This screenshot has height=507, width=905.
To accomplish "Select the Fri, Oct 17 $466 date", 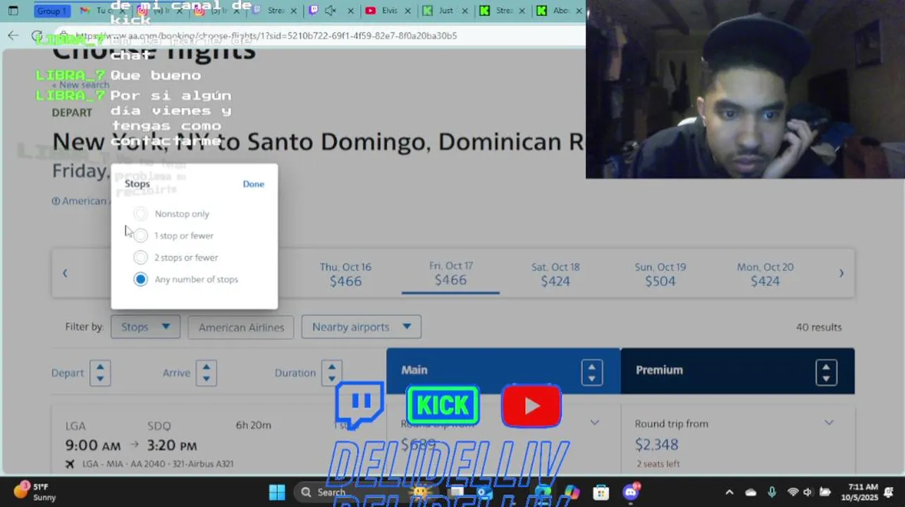I will [x=450, y=273].
